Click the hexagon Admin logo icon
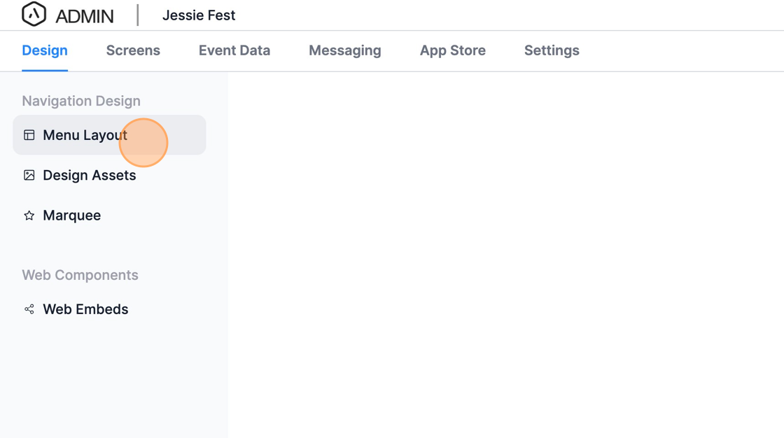The width and height of the screenshot is (784, 438). coord(34,14)
